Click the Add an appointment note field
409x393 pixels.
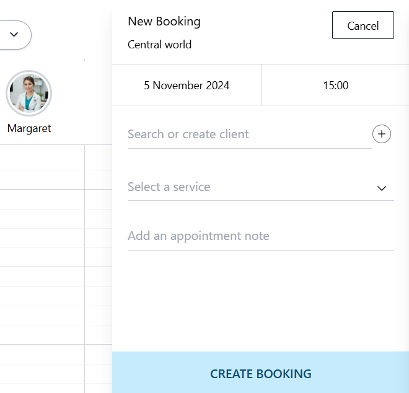[260, 236]
